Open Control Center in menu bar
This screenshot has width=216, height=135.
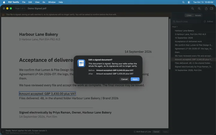(x=189, y=2)
